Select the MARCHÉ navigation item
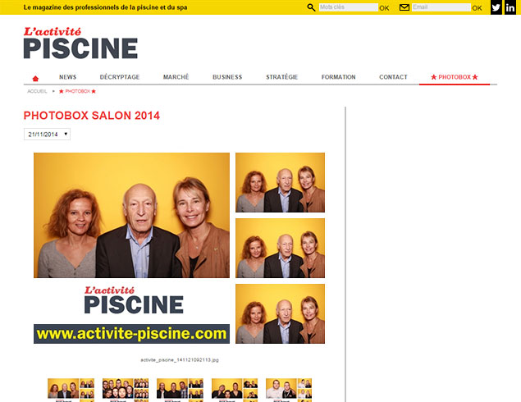This screenshot has width=521, height=402. 176,77
